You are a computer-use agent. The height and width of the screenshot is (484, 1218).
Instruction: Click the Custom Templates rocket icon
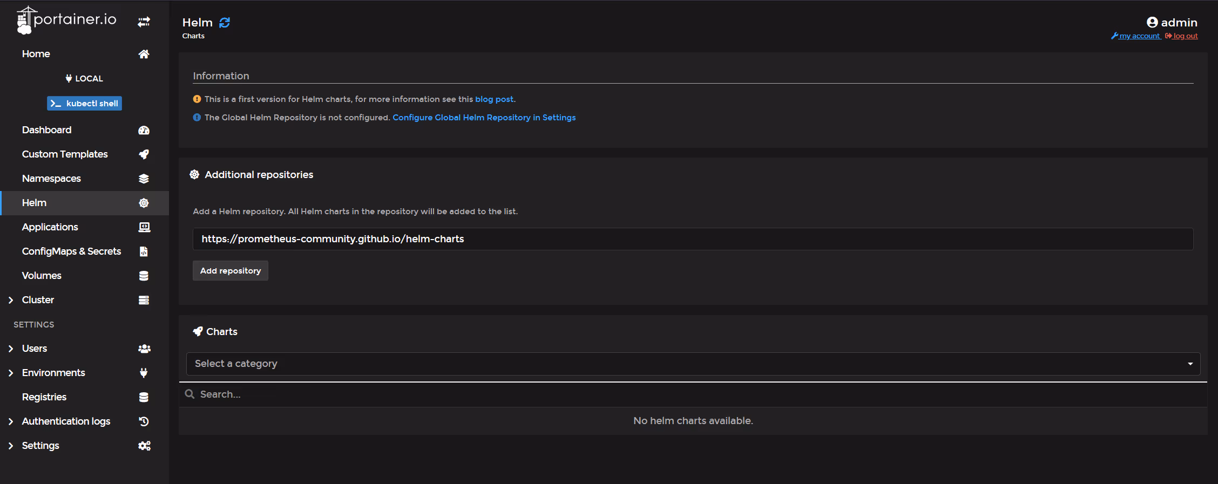coord(144,154)
